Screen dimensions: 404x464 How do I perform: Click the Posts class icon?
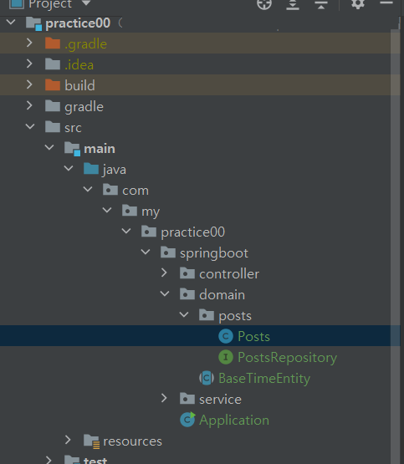226,336
